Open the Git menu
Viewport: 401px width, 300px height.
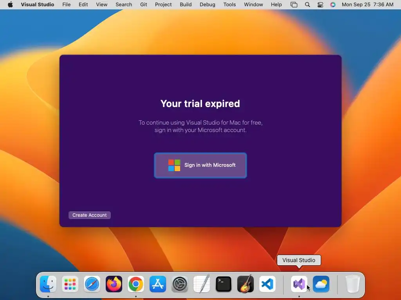pos(143,5)
